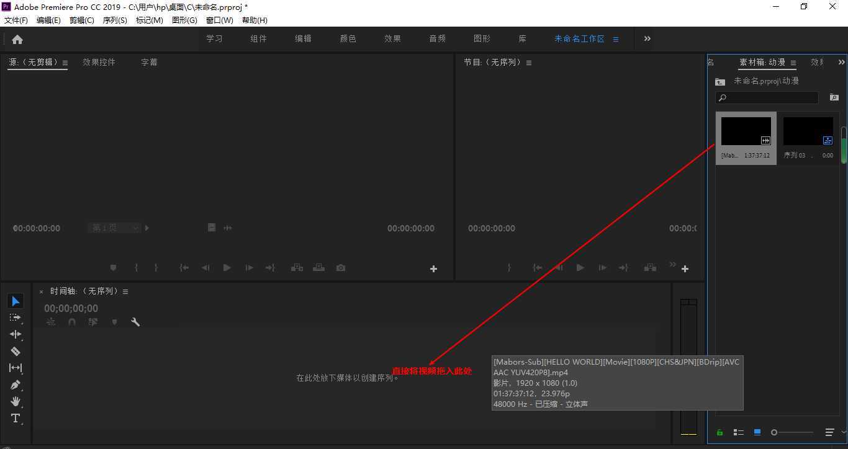Open Program monitor button editor plus
The width and height of the screenshot is (848, 449).
685,269
